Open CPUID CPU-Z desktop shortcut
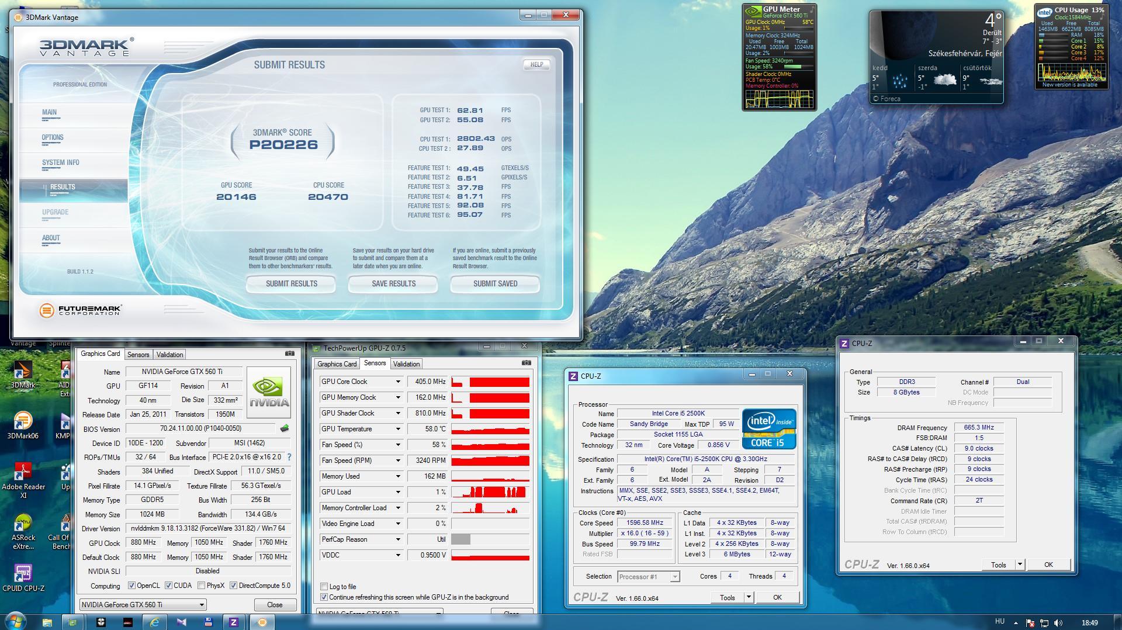The height and width of the screenshot is (630, 1122). pos(23,578)
